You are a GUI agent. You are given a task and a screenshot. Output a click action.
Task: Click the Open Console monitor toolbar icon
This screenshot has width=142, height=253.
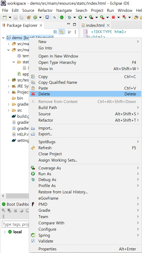pos(47,17)
